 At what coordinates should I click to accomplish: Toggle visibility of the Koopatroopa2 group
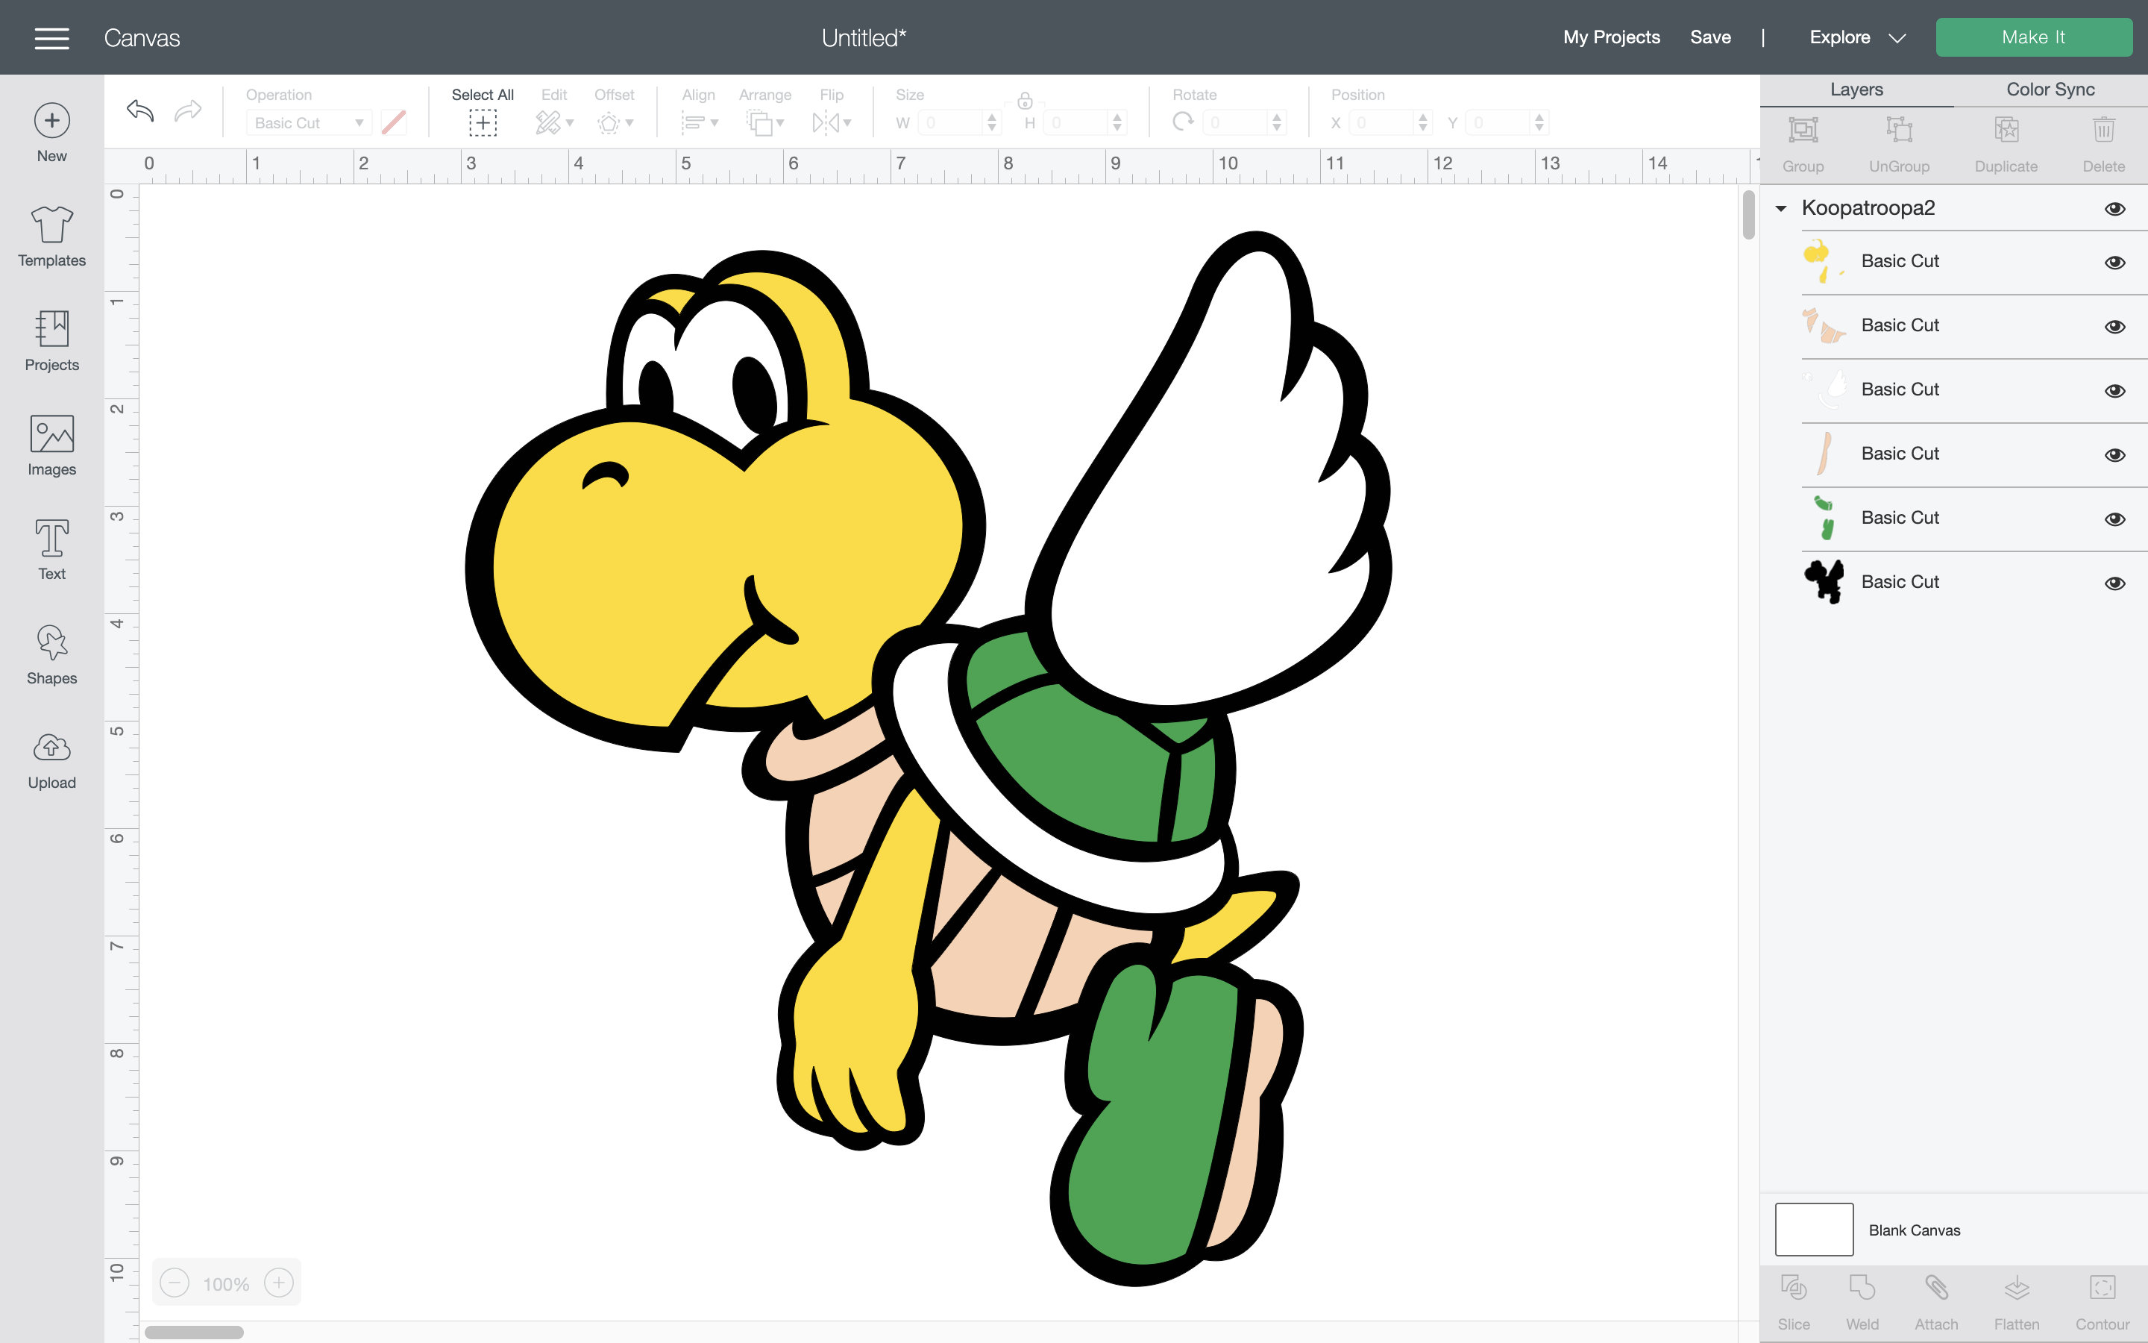[2116, 208]
